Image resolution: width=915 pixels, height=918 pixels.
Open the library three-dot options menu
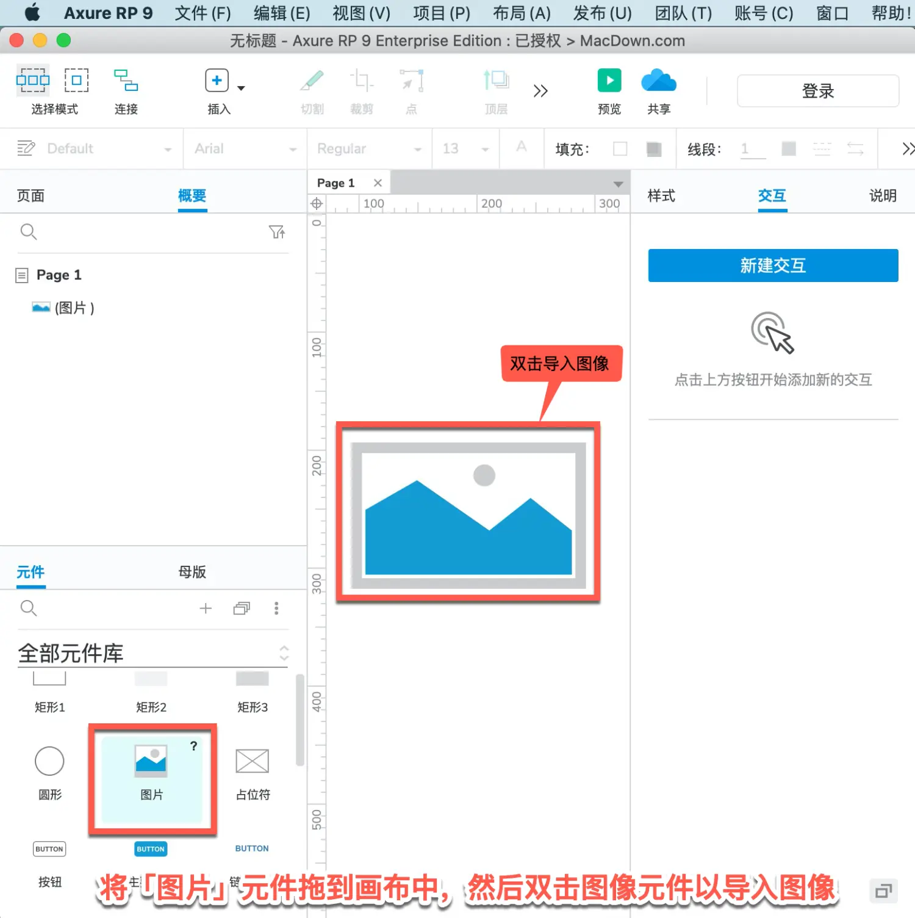coord(276,609)
